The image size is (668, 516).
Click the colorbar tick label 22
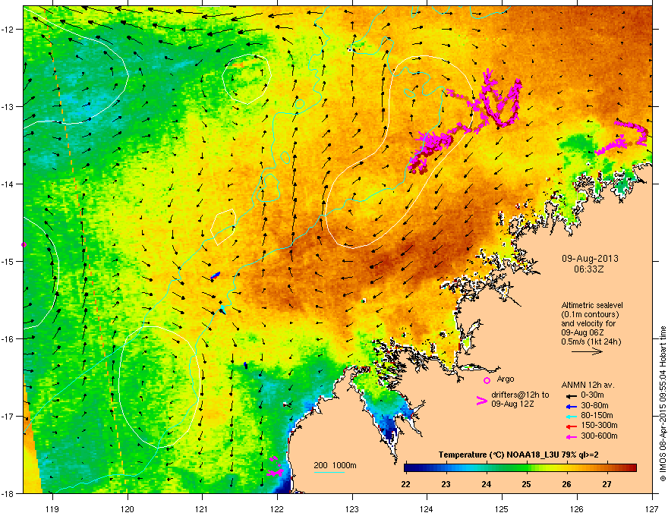pyautogui.click(x=406, y=484)
